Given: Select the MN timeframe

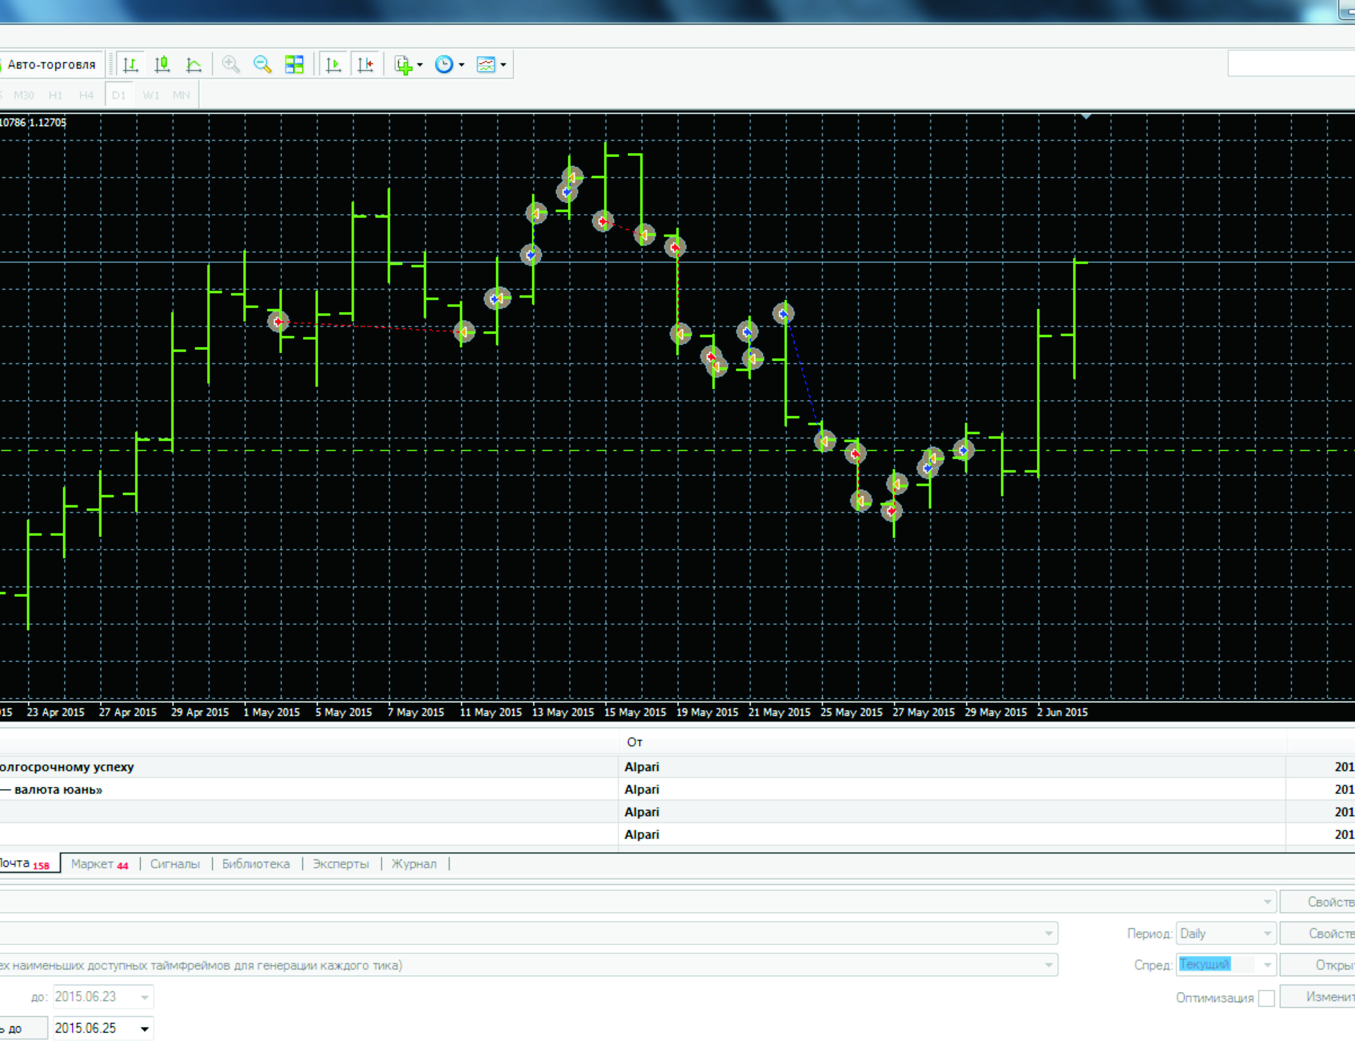Looking at the screenshot, I should coord(181,95).
